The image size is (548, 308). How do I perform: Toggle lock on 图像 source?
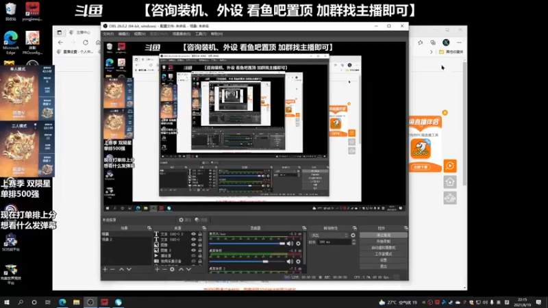(200, 245)
